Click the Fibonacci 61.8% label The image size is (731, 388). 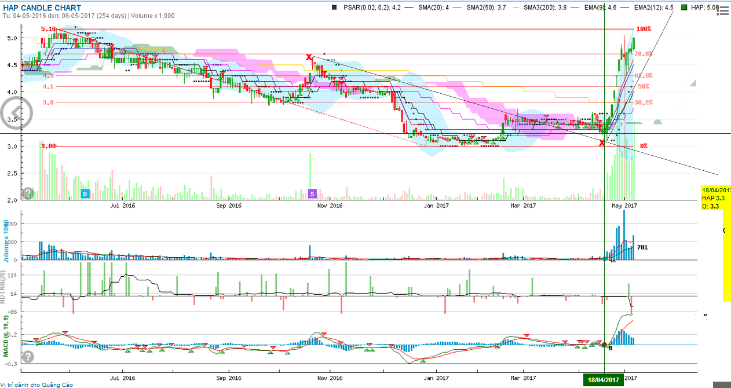[x=644, y=75]
